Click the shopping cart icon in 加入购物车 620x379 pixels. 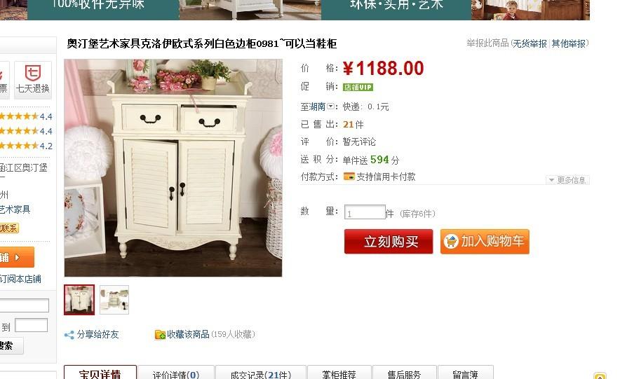[451, 241]
